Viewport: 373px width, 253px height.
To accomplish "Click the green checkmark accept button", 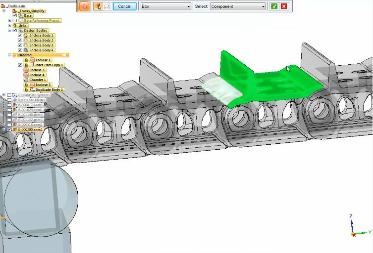I will click(274, 6).
